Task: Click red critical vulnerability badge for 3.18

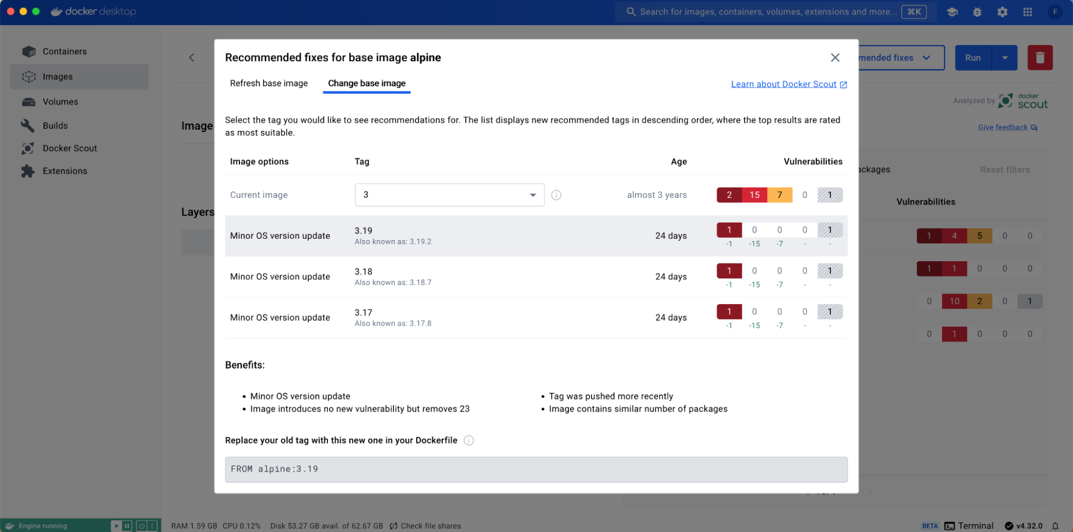Action: tap(729, 271)
